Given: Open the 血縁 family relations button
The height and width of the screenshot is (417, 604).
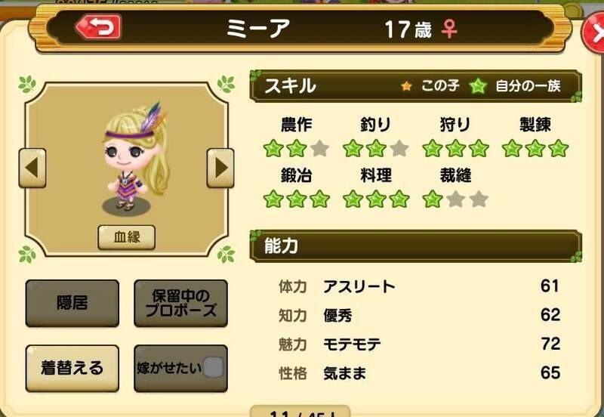Looking at the screenshot, I should [127, 237].
